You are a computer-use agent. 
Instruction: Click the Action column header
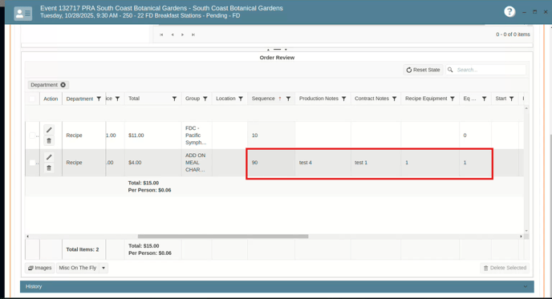coord(51,99)
